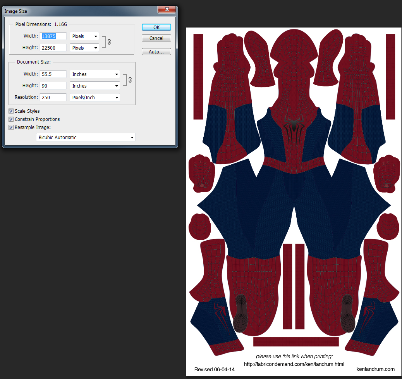The width and height of the screenshot is (402, 379).
Task: Click the 'Revised 06-04-14' text
Action: [x=214, y=369]
